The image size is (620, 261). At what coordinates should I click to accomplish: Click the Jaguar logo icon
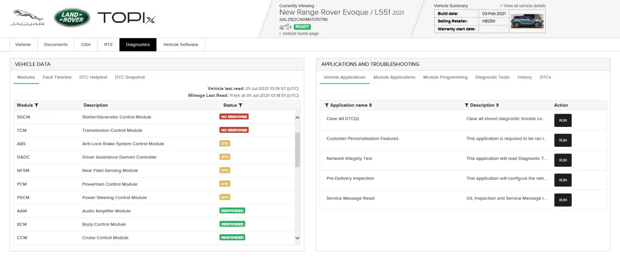click(x=27, y=17)
